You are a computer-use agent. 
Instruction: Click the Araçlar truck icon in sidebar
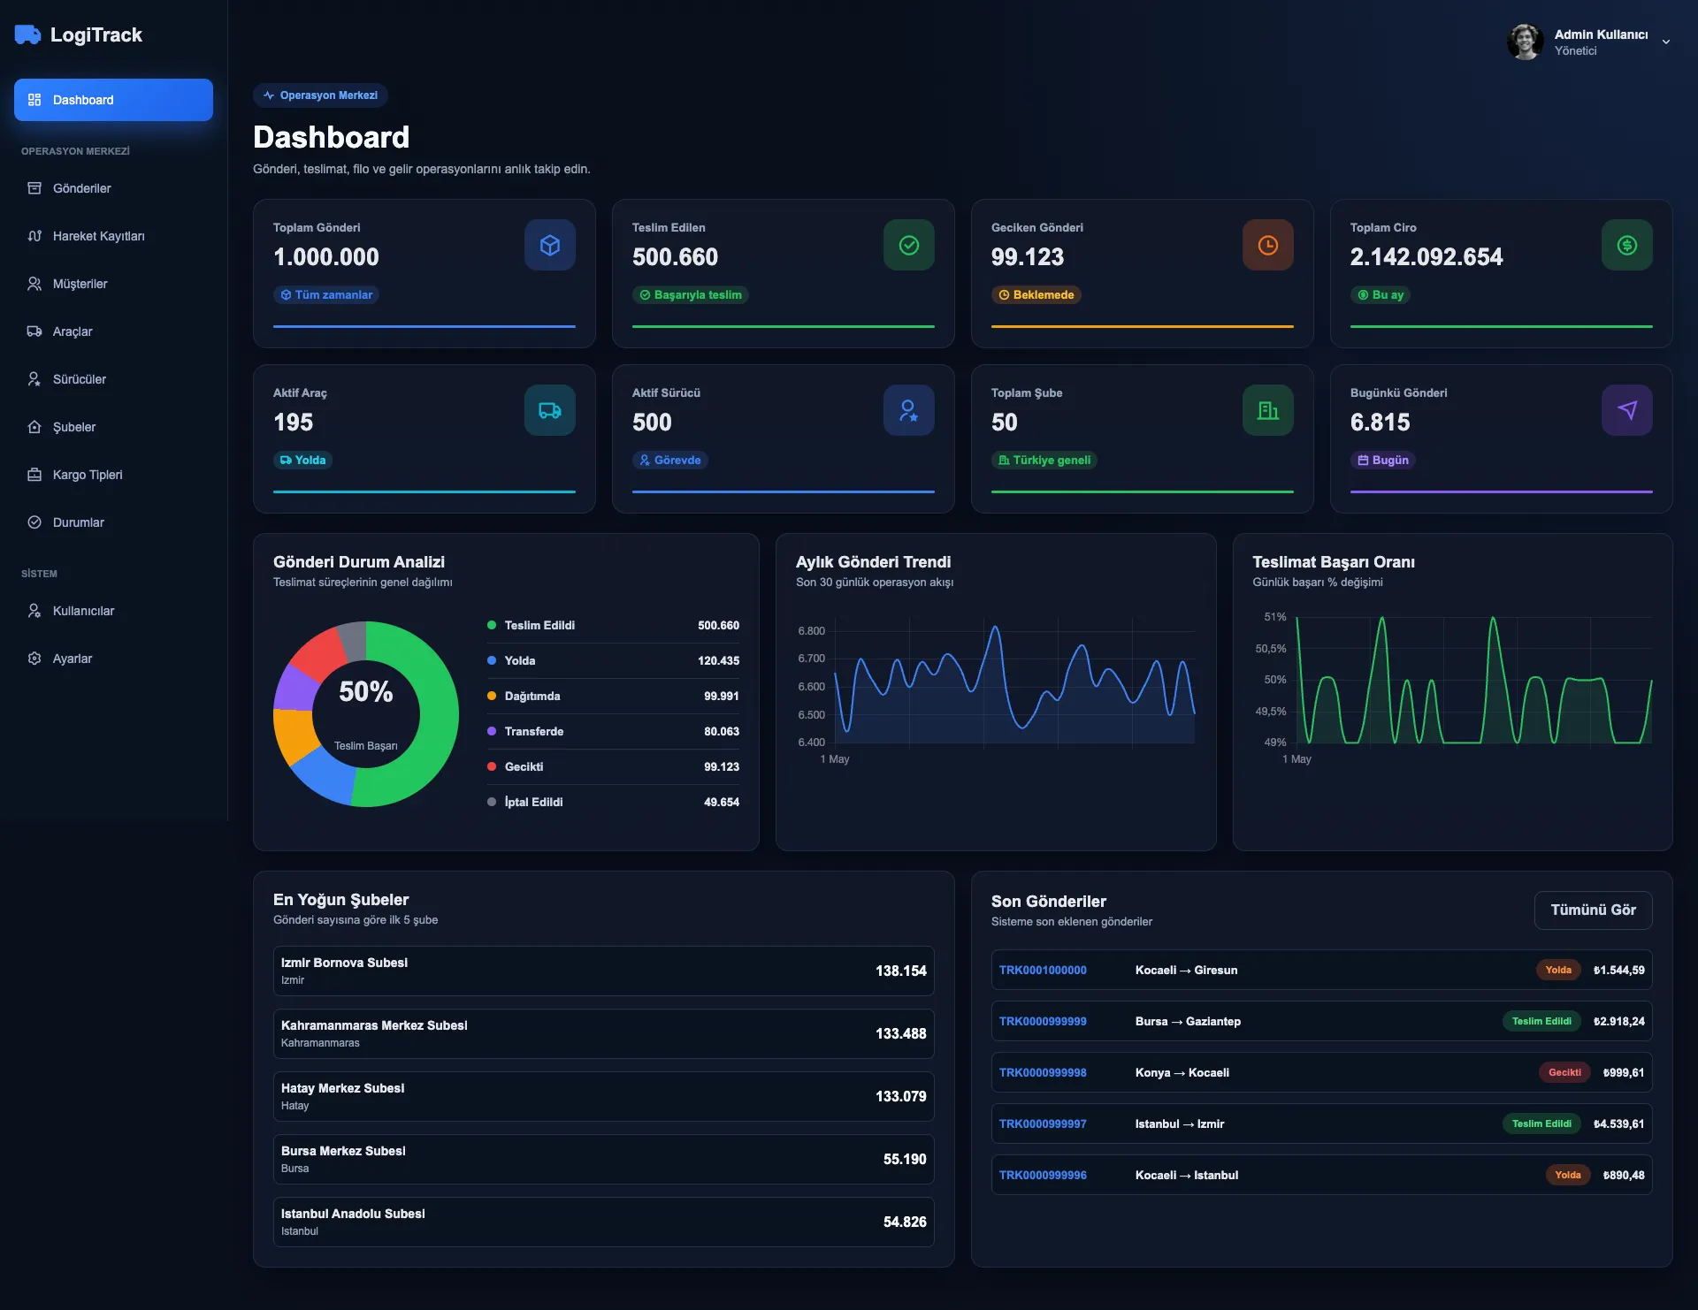click(34, 331)
